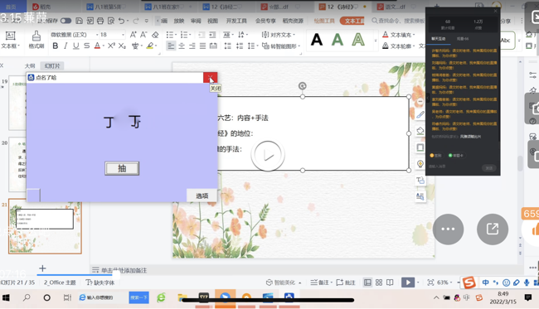Image resolution: width=539 pixels, height=309 pixels.
Task: Expand the quick access toolbar dropdown
Action: coord(147,21)
